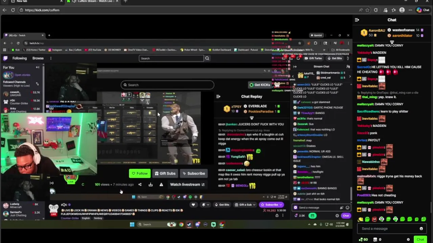This screenshot has width=433, height=243.
Task: Download icon under the clip in stream
Action: (x=151, y=185)
